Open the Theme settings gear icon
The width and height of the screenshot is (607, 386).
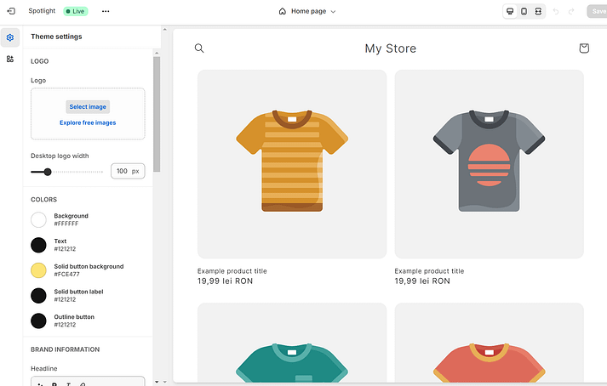coord(10,37)
